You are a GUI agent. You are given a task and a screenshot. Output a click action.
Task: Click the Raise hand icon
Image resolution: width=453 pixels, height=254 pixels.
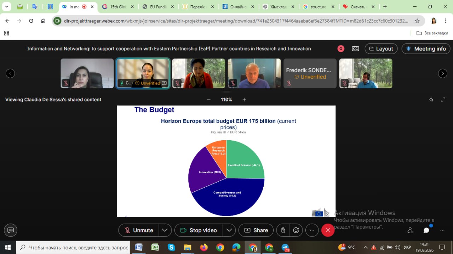tap(283, 230)
